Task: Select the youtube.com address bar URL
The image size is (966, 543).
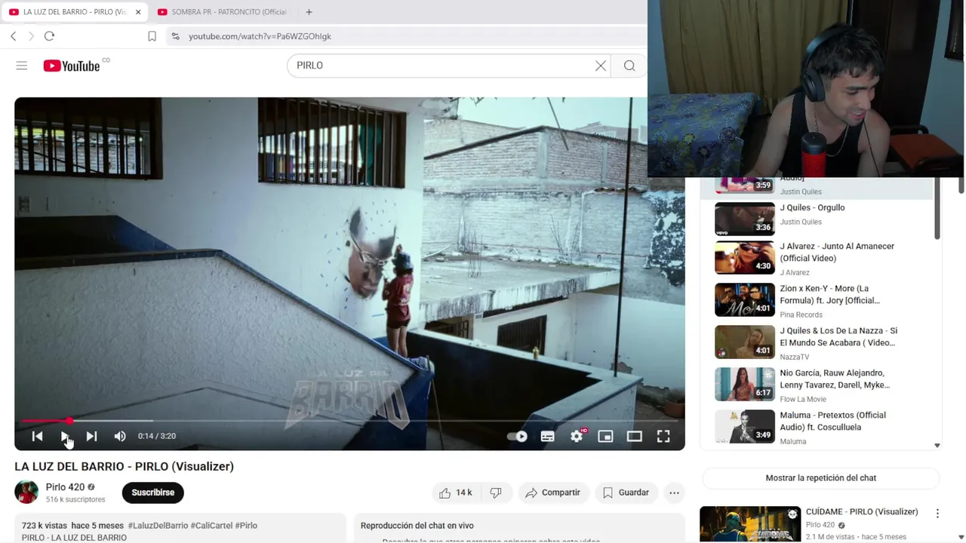Action: point(260,36)
